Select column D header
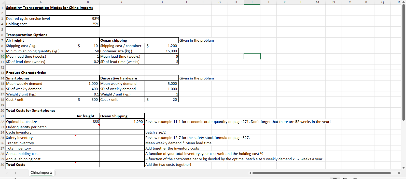This screenshot has height=179, width=406. point(162,2)
